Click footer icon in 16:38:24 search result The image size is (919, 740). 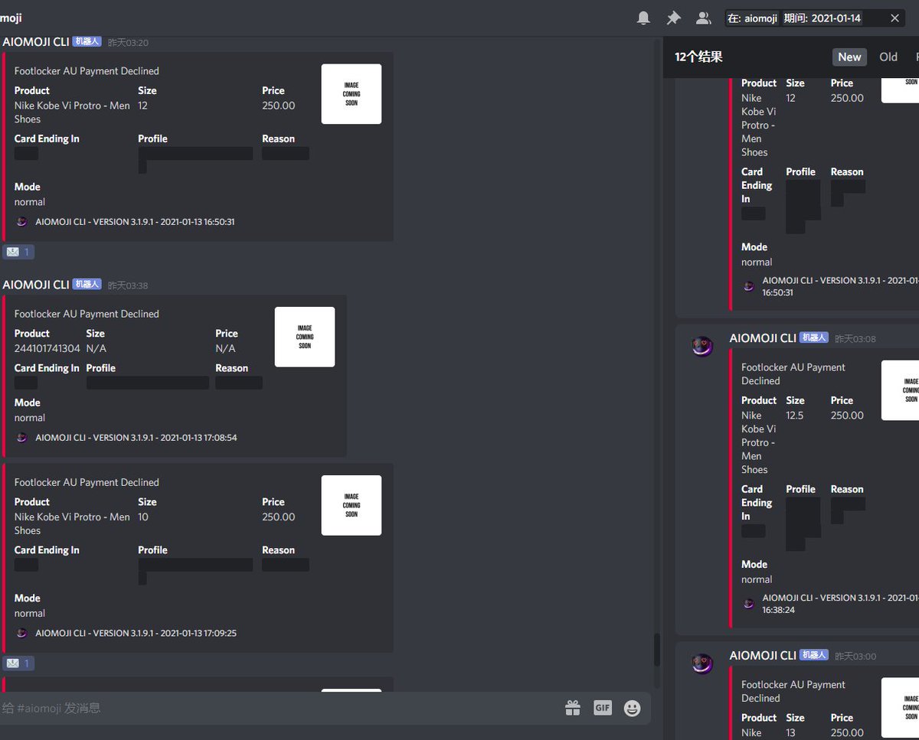749,604
